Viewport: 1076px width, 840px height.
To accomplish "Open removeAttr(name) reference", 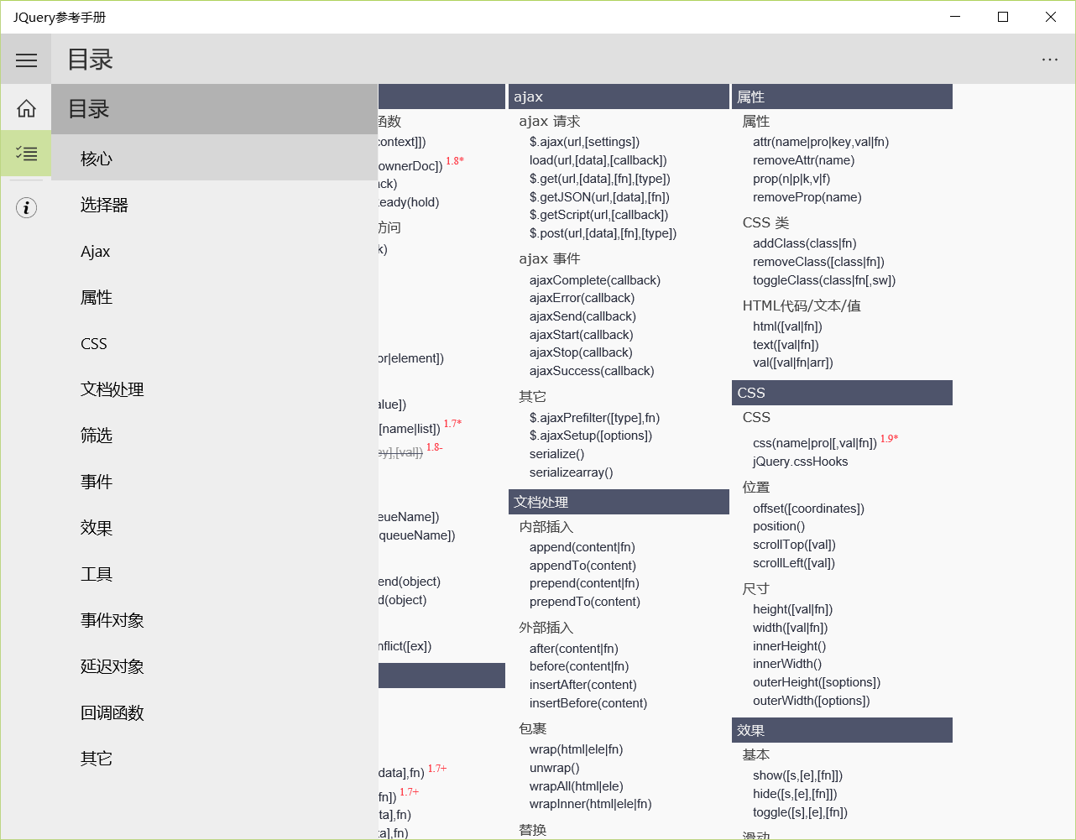I will click(804, 160).
